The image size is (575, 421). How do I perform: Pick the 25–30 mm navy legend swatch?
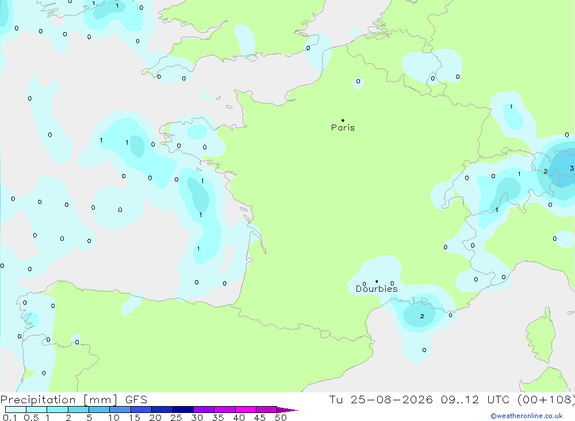pyautogui.click(x=183, y=410)
